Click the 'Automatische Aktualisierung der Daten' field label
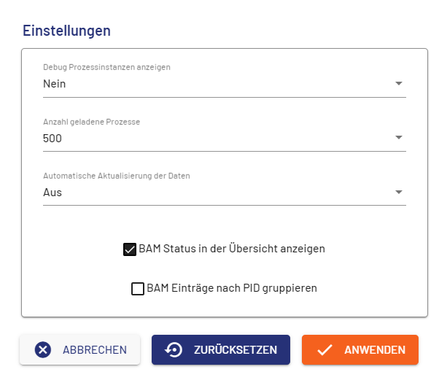447x380 pixels. coord(117,176)
